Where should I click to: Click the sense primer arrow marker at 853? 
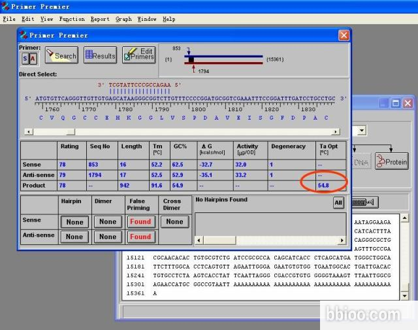(x=189, y=51)
